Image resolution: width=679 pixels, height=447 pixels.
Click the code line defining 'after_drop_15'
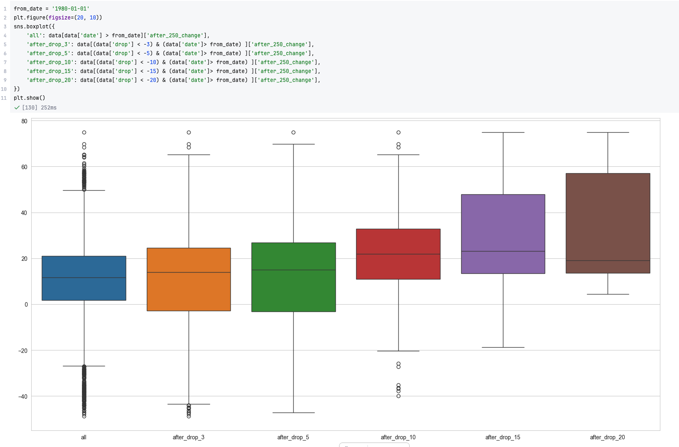[x=174, y=71]
